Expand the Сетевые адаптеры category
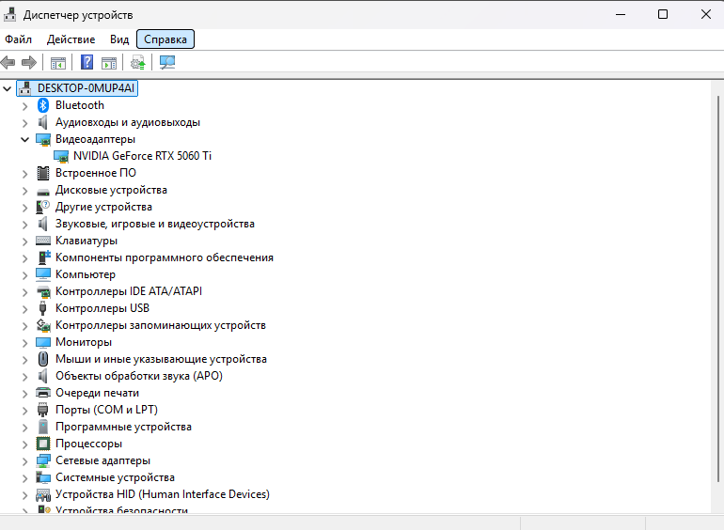 click(25, 460)
